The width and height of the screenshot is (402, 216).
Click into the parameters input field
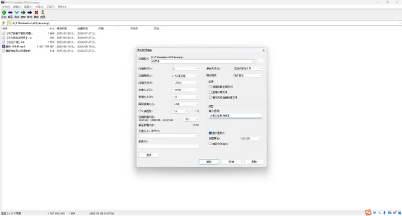pyautogui.click(x=169, y=147)
